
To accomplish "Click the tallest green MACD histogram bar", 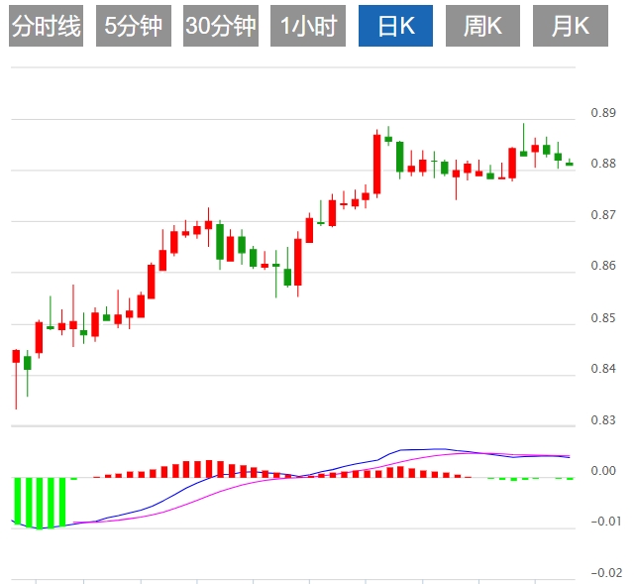I will (x=40, y=504).
